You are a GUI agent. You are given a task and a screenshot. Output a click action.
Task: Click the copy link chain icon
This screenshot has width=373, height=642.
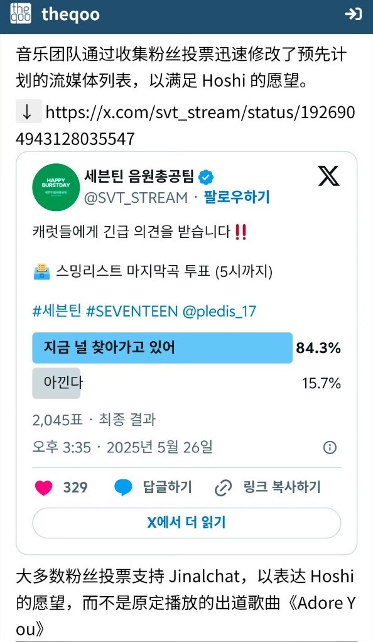pyautogui.click(x=224, y=487)
